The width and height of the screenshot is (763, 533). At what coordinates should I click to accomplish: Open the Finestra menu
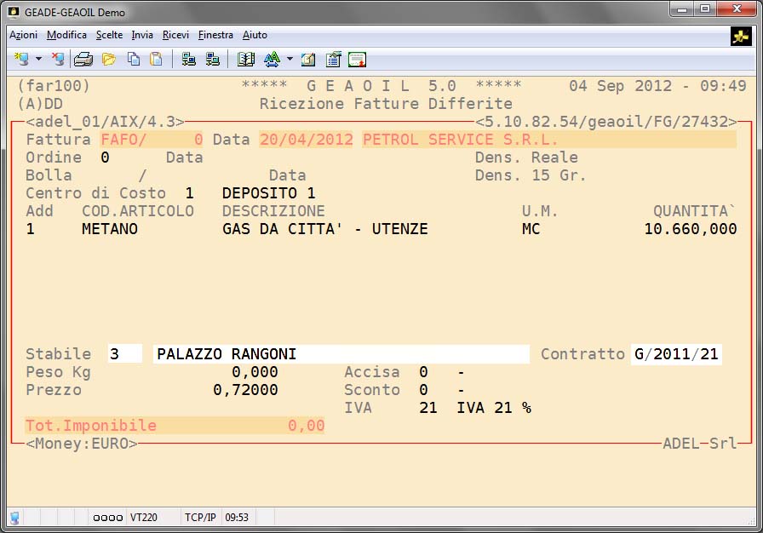coord(215,35)
